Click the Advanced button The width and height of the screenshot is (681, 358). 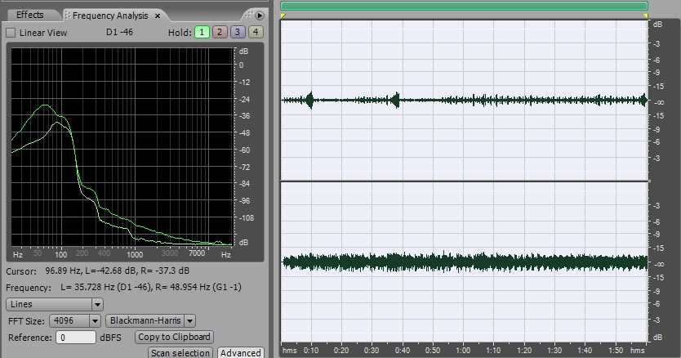point(240,353)
